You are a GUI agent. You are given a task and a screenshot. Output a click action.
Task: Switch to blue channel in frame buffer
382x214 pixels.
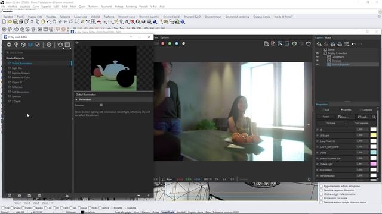coord(177,43)
